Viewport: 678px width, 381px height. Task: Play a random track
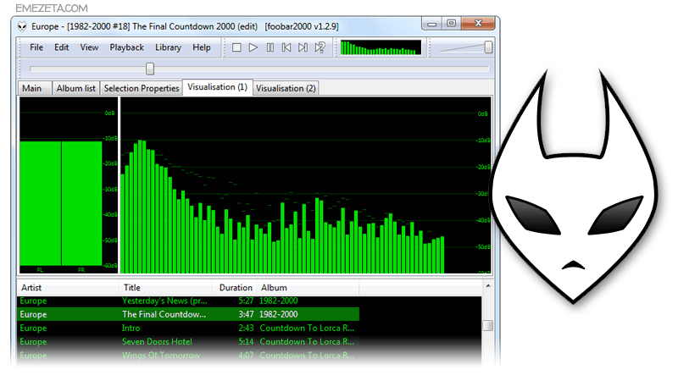(320, 47)
